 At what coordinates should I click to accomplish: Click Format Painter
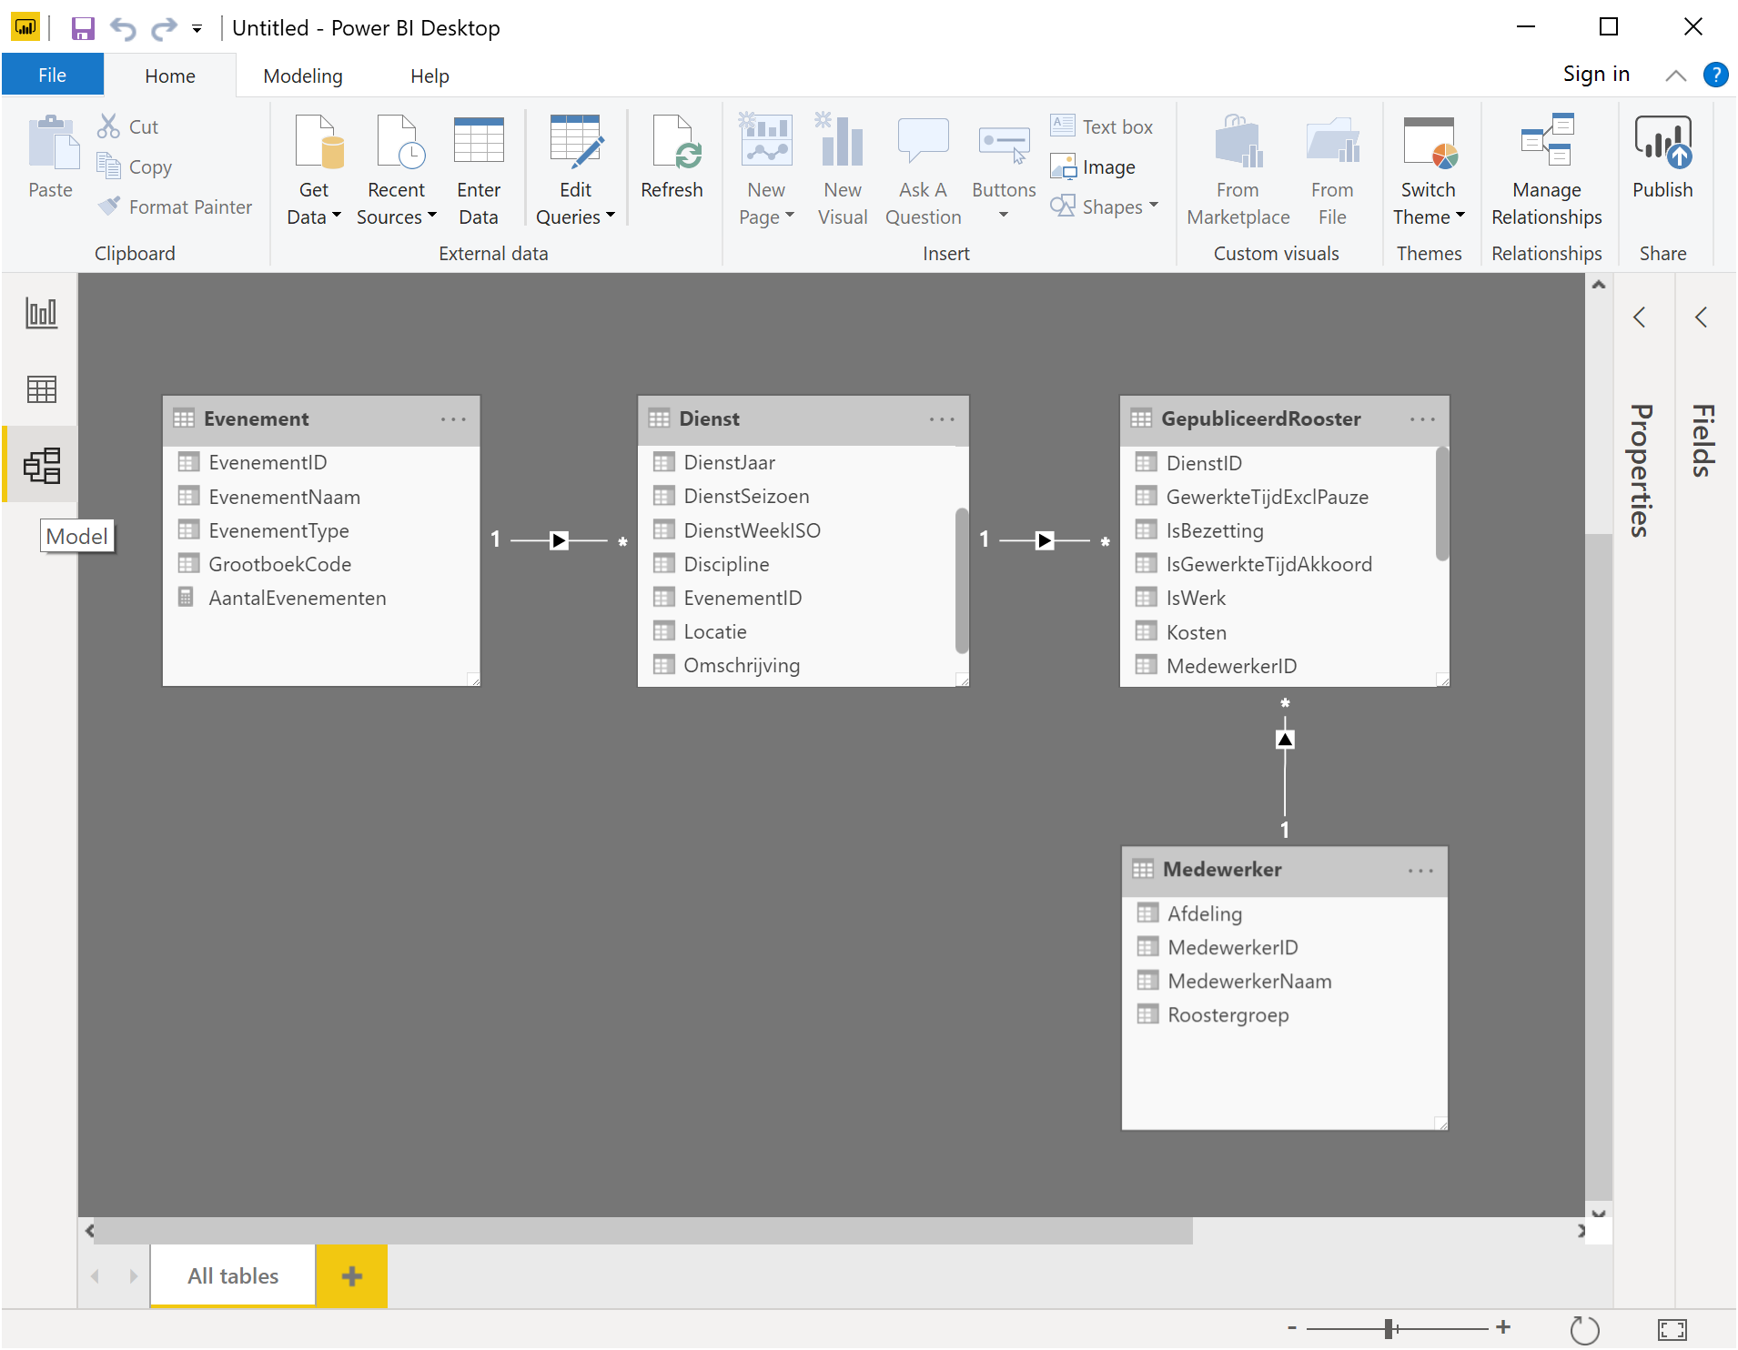click(176, 207)
